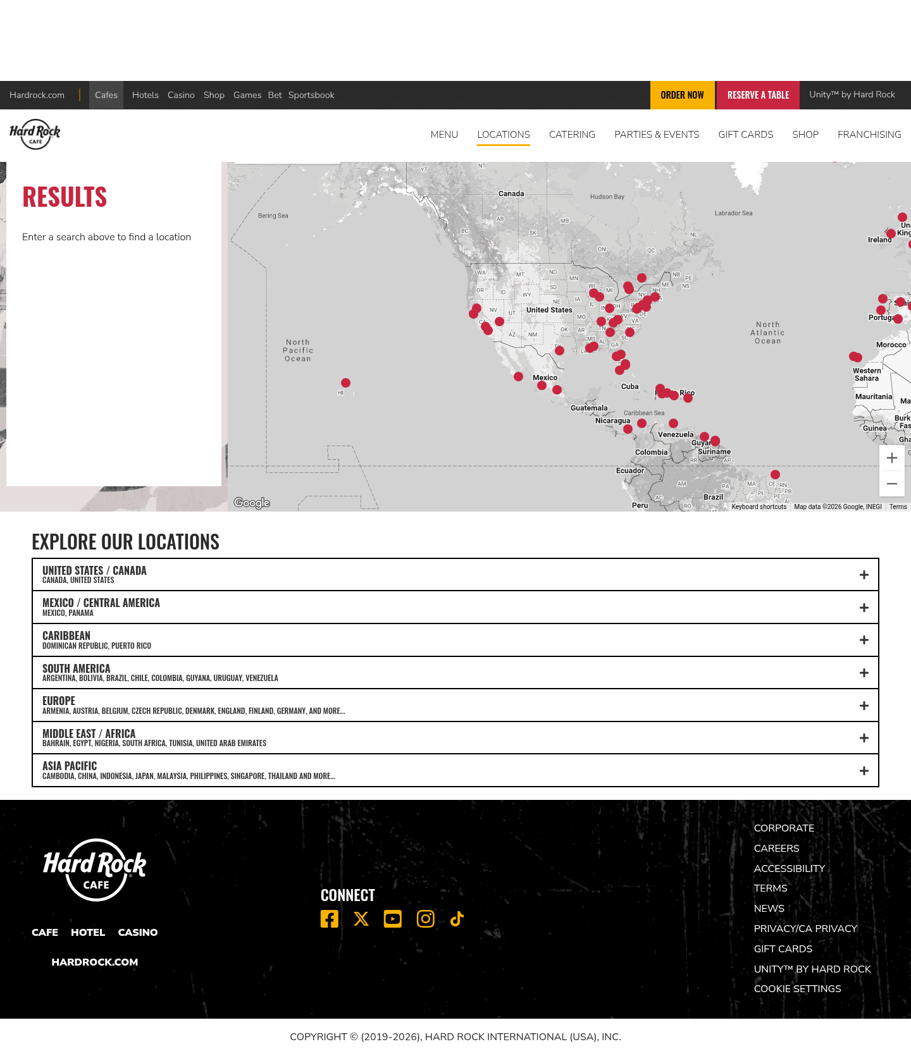Image resolution: width=911 pixels, height=1056 pixels.
Task: Select the map pin near Brazil's coast
Action: pos(775,474)
